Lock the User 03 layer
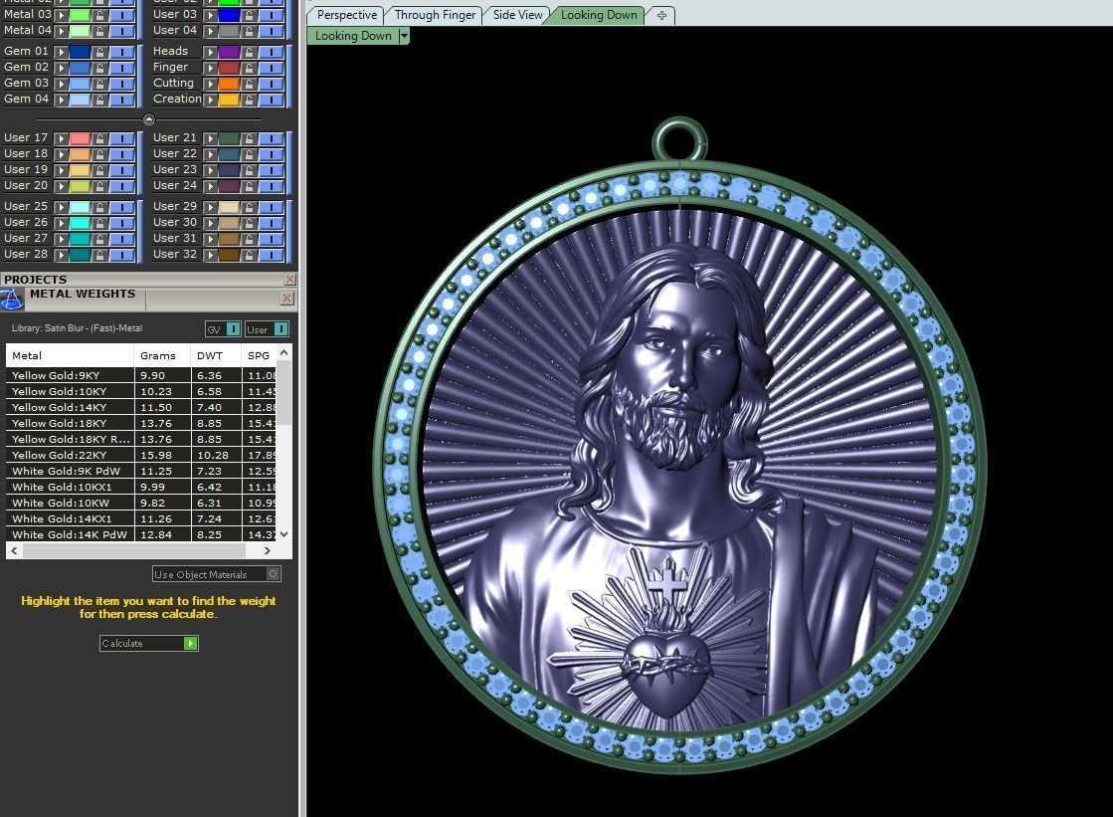1113x817 pixels. click(x=249, y=14)
